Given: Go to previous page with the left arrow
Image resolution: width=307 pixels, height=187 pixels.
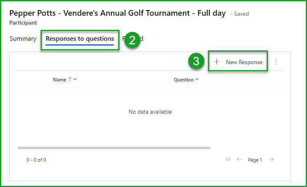Looking at the screenshot, I should (x=239, y=160).
